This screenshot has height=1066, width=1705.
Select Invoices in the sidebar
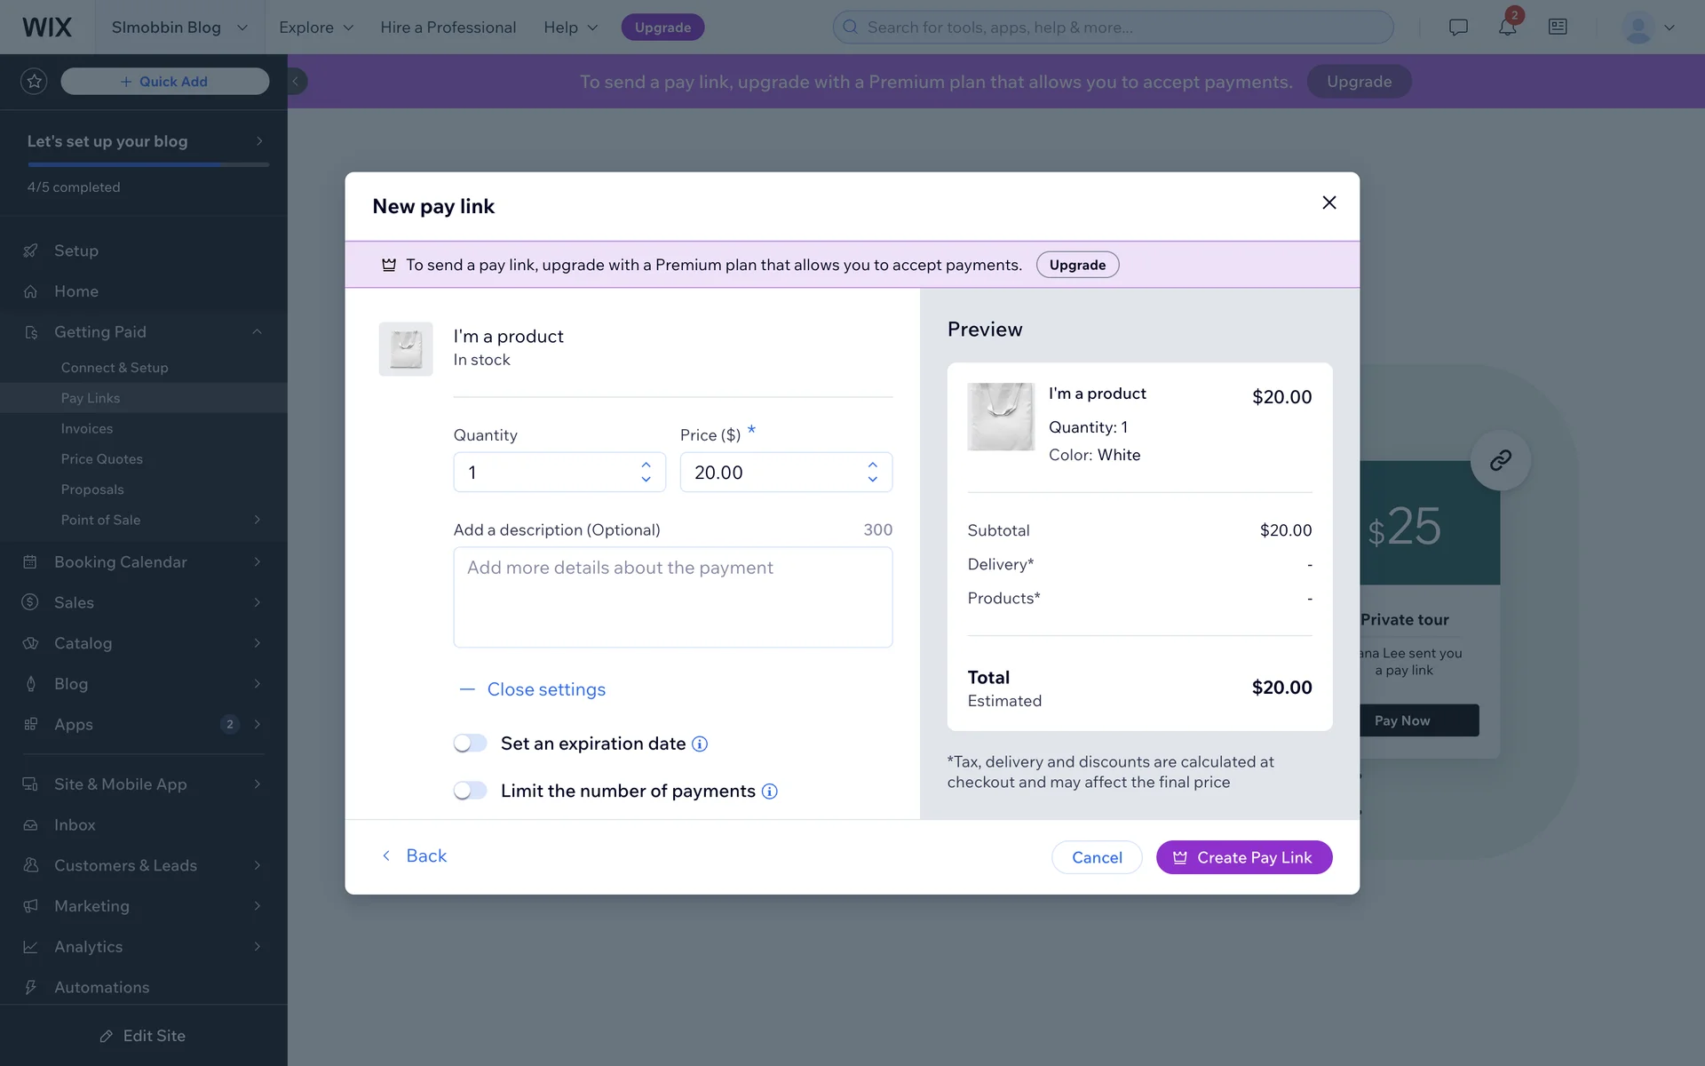(87, 428)
